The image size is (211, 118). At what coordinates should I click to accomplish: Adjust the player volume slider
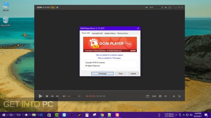72,96
